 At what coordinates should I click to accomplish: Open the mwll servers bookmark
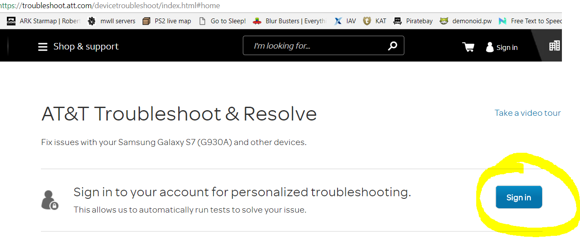pyautogui.click(x=112, y=21)
